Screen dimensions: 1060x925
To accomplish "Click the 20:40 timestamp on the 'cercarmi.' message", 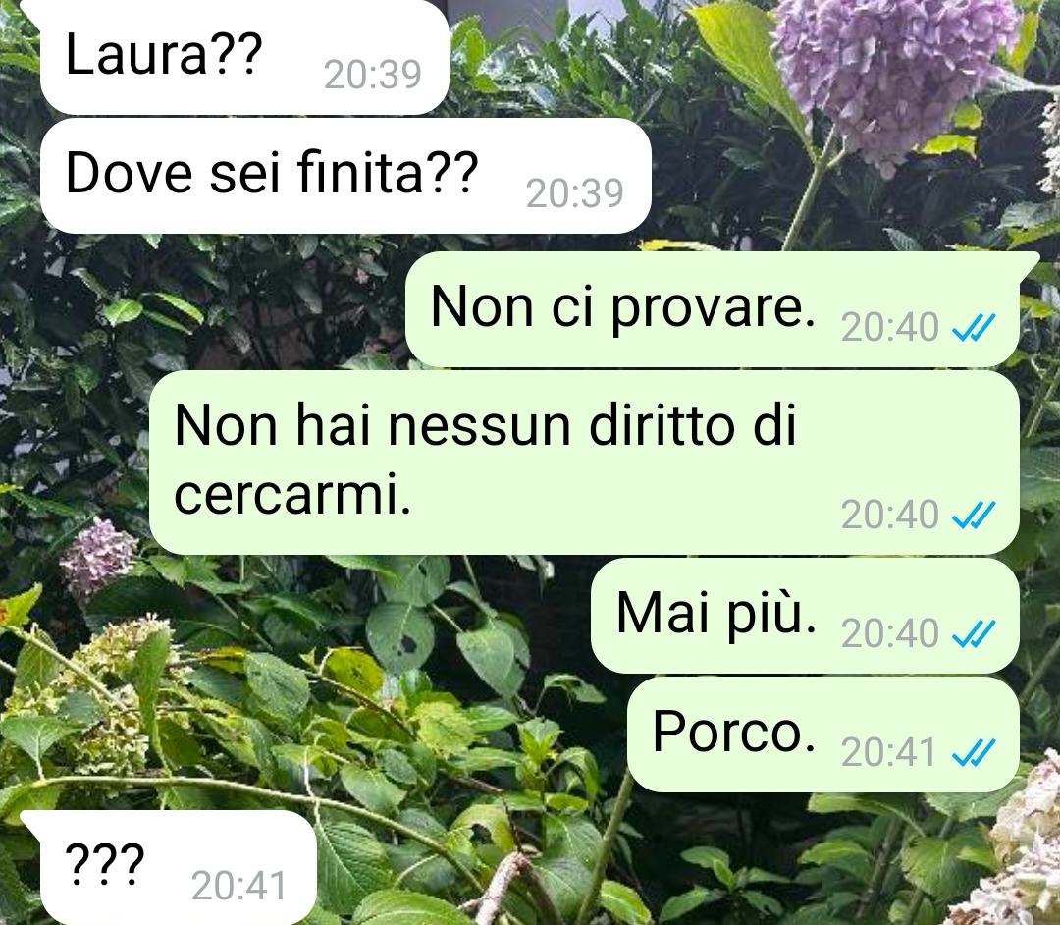I will [x=889, y=516].
